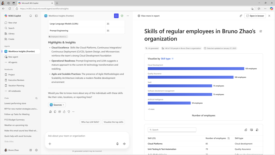Create a New agent
The width and height of the screenshot is (275, 155).
click(13, 57)
